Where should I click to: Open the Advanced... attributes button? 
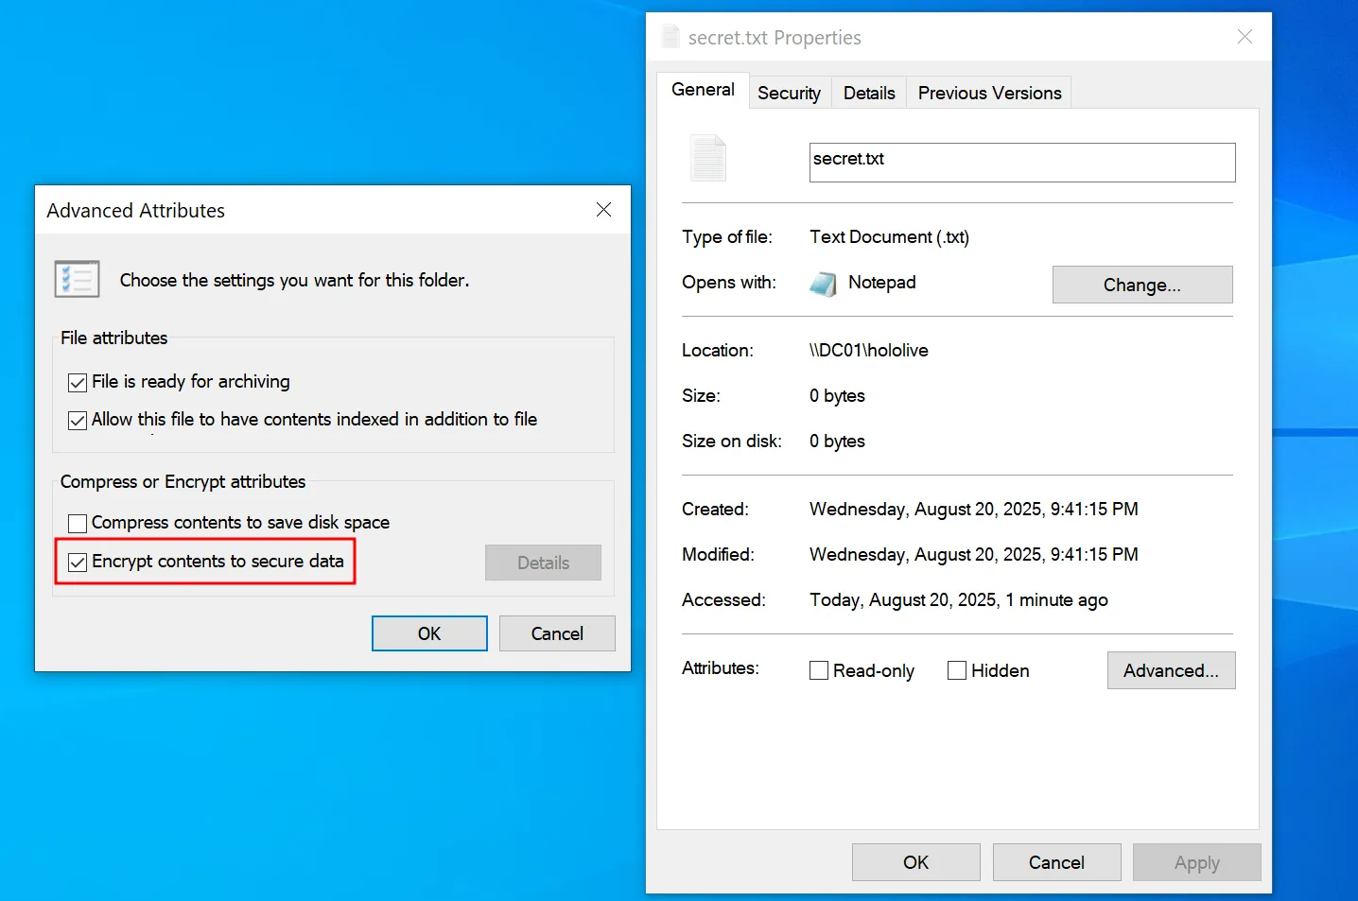(x=1171, y=670)
